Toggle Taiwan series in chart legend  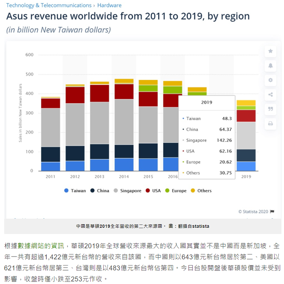tap(75, 190)
